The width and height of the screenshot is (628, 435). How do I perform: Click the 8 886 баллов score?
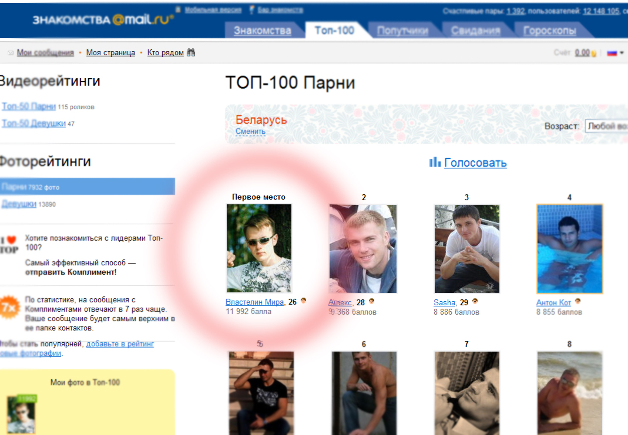(456, 312)
